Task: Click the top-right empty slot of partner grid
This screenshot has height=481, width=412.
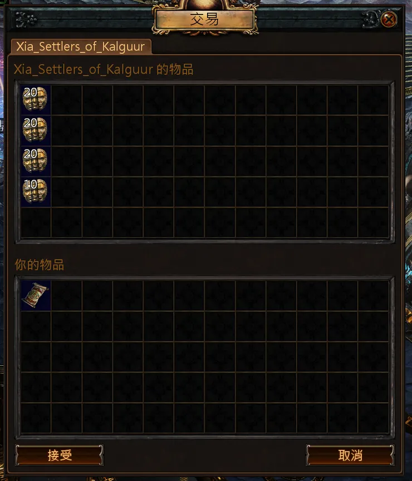Action: 373,100
